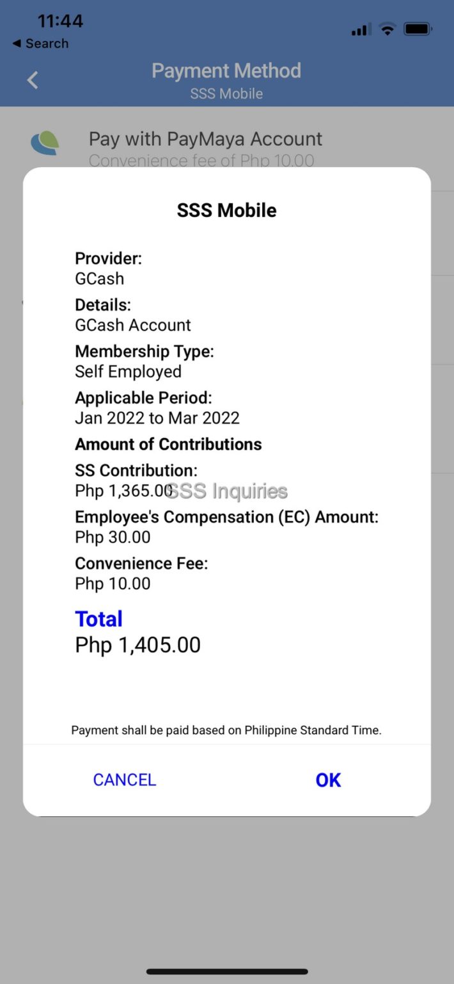Tap the Wi-Fi icon in the status bar
The image size is (454, 984).
(387, 28)
